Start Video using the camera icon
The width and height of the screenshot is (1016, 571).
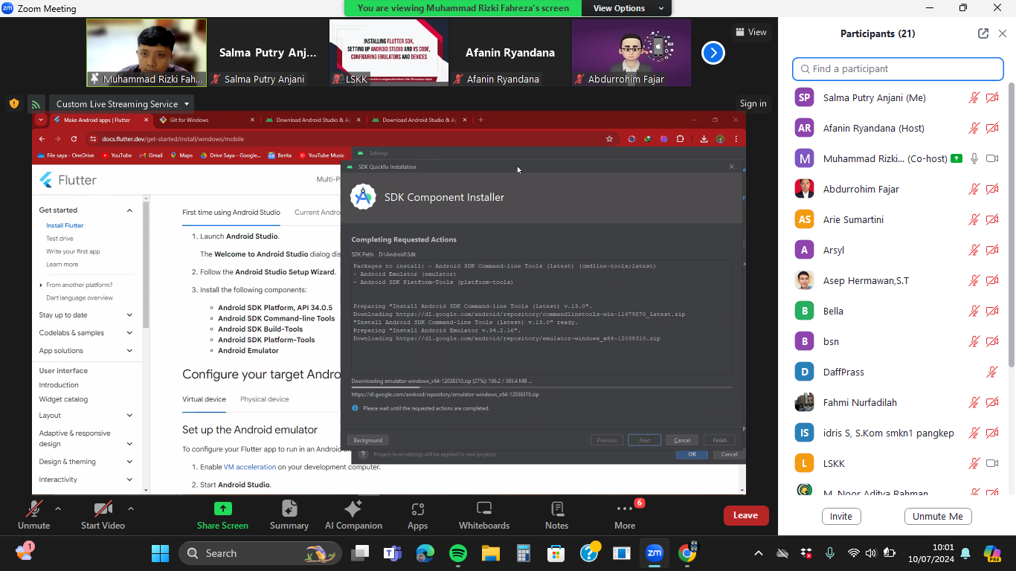(103, 515)
